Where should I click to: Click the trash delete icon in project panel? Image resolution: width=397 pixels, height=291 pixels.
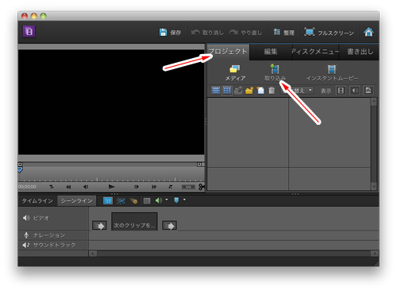click(272, 91)
